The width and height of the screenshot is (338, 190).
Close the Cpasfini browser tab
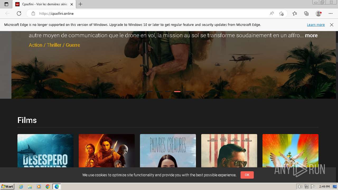pyautogui.click(x=72, y=4)
